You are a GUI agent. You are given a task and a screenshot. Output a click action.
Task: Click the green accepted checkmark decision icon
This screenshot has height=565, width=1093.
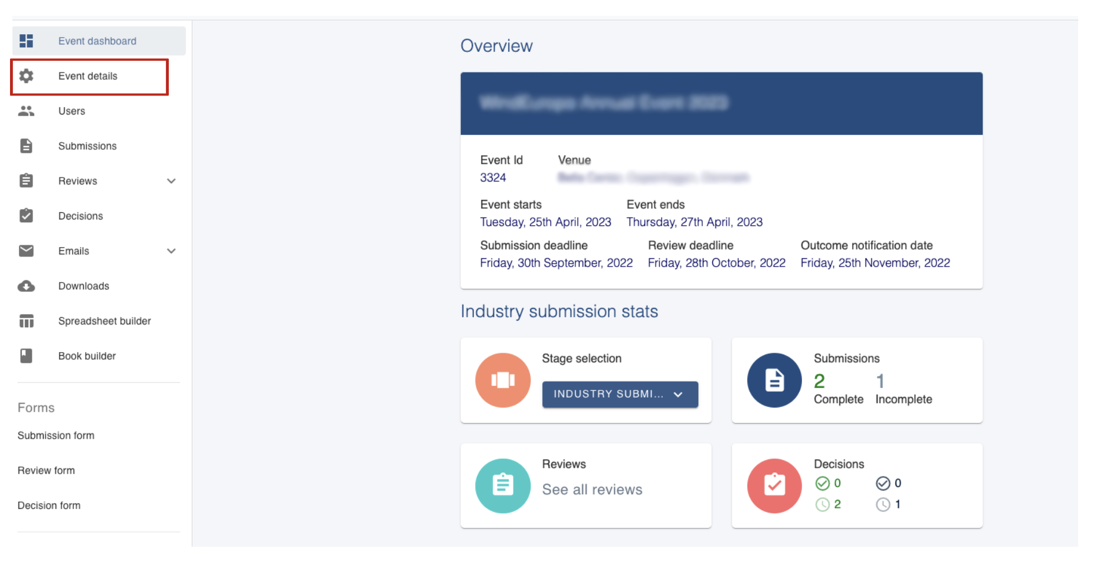pos(822,484)
